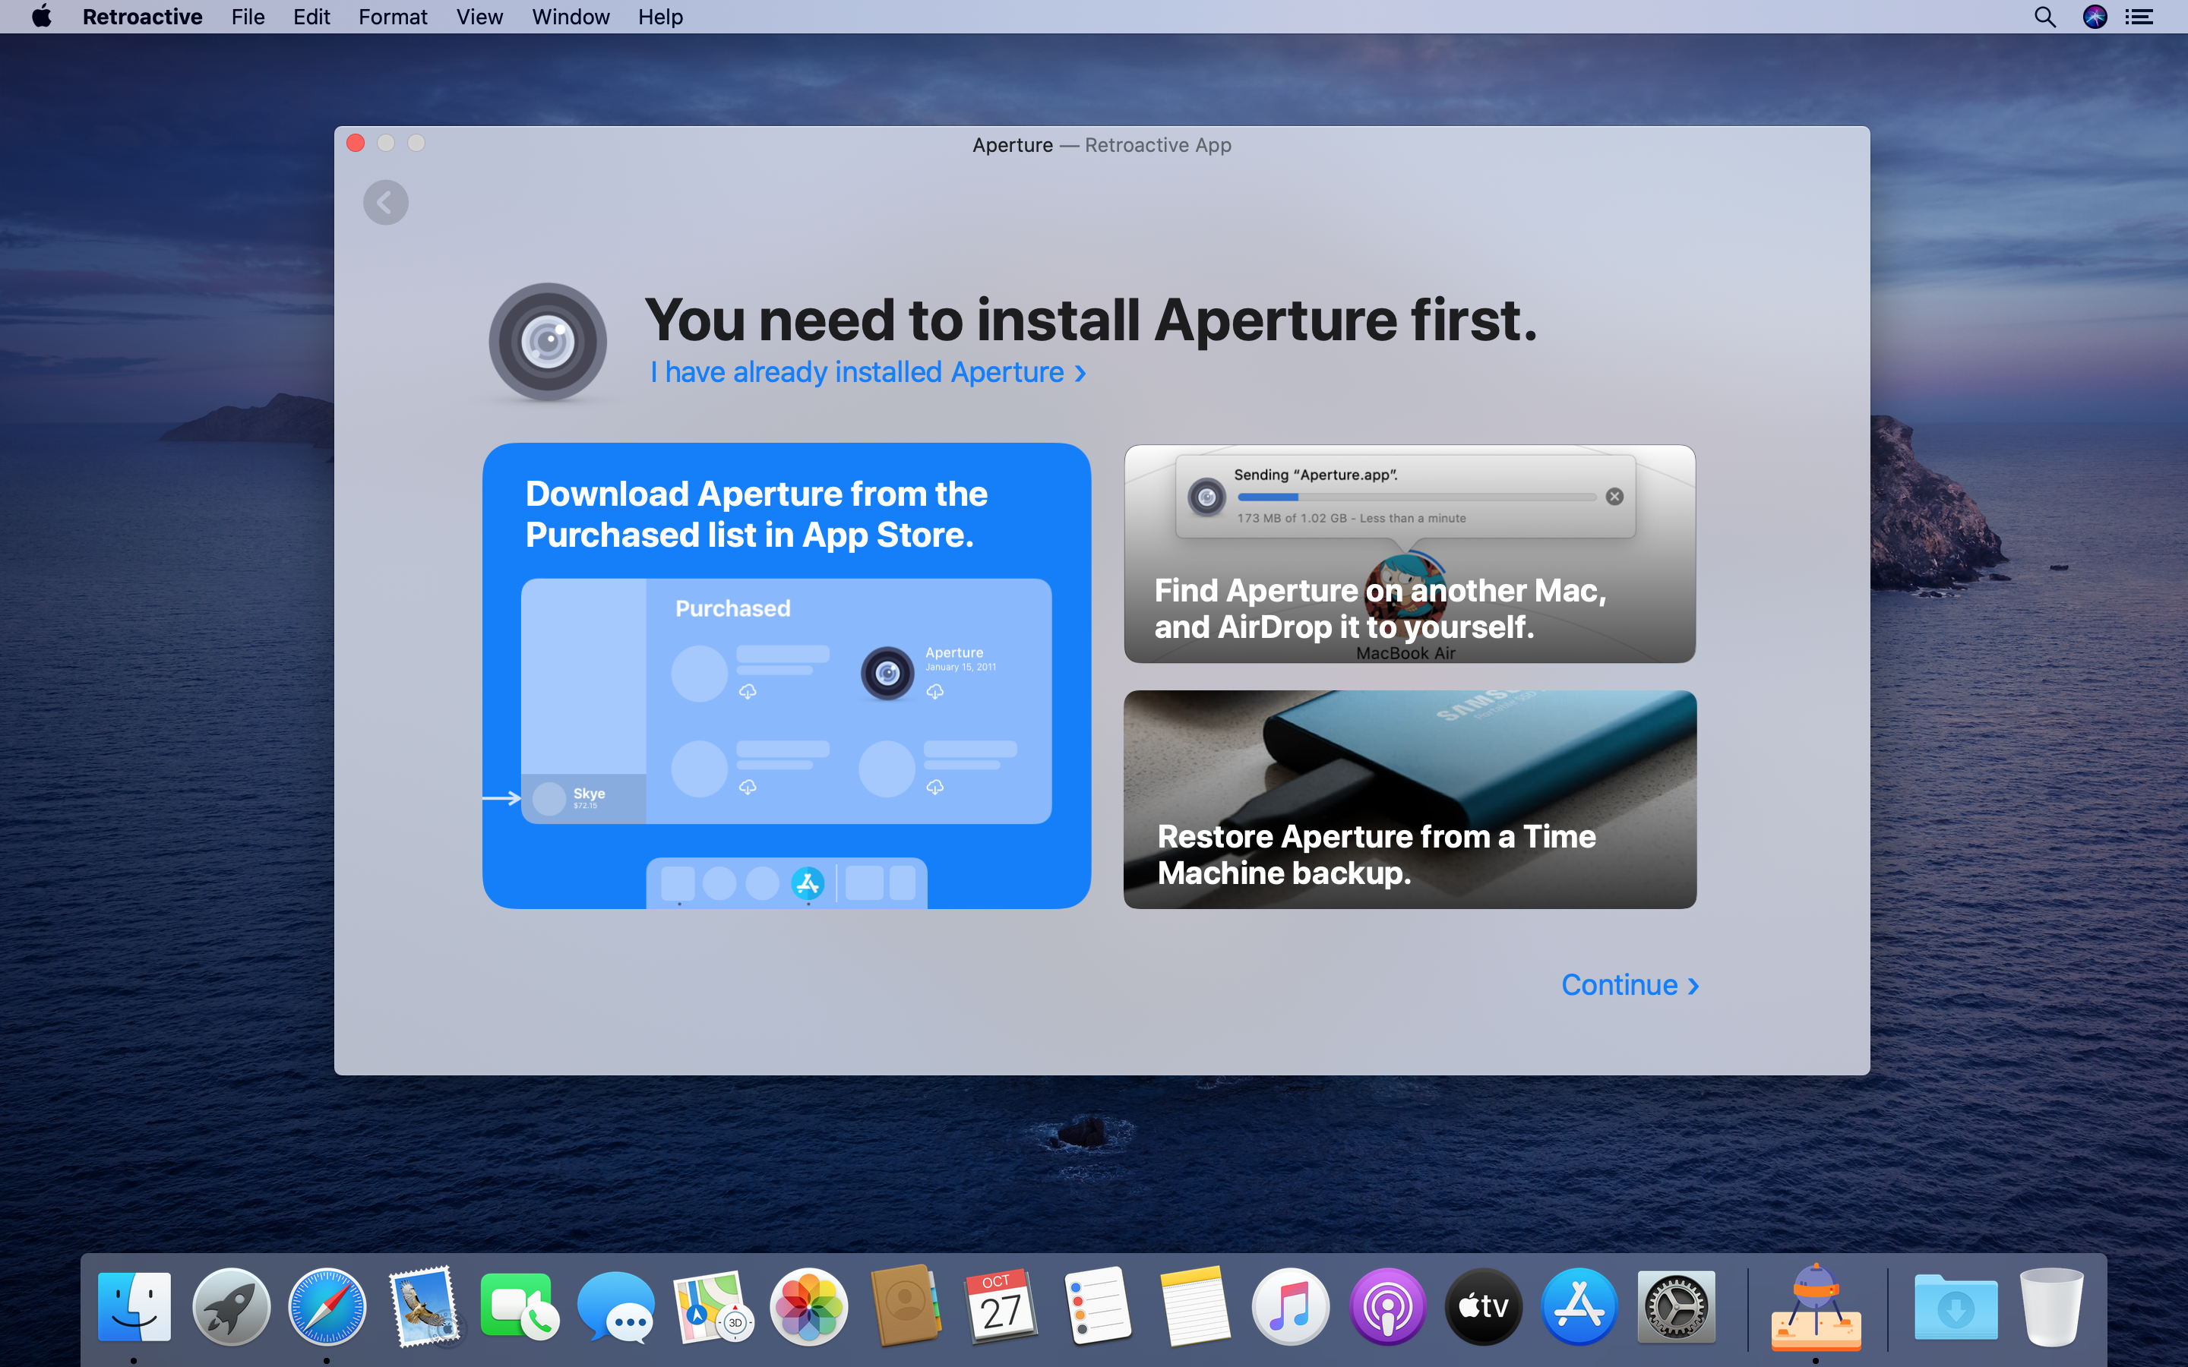Open the Downloads folder stack in the Dock
The image size is (2188, 1367).
1955,1305
